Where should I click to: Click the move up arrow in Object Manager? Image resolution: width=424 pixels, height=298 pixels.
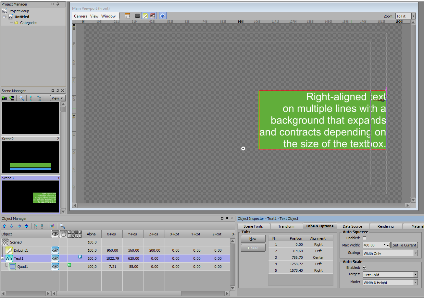click(4, 226)
